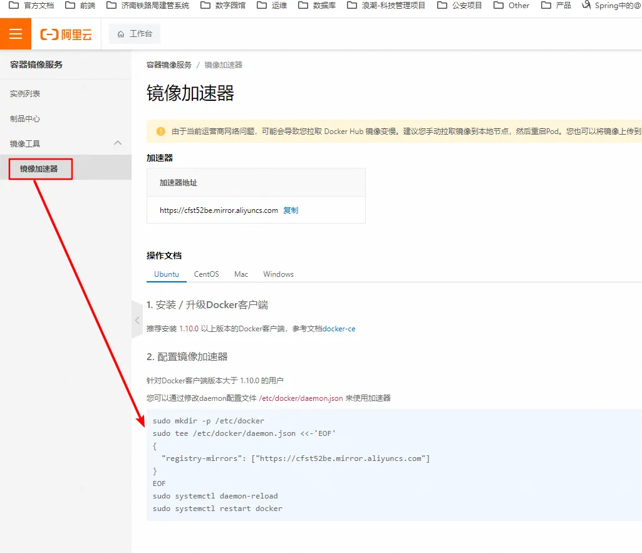Switch to the Mac tab

click(x=241, y=274)
